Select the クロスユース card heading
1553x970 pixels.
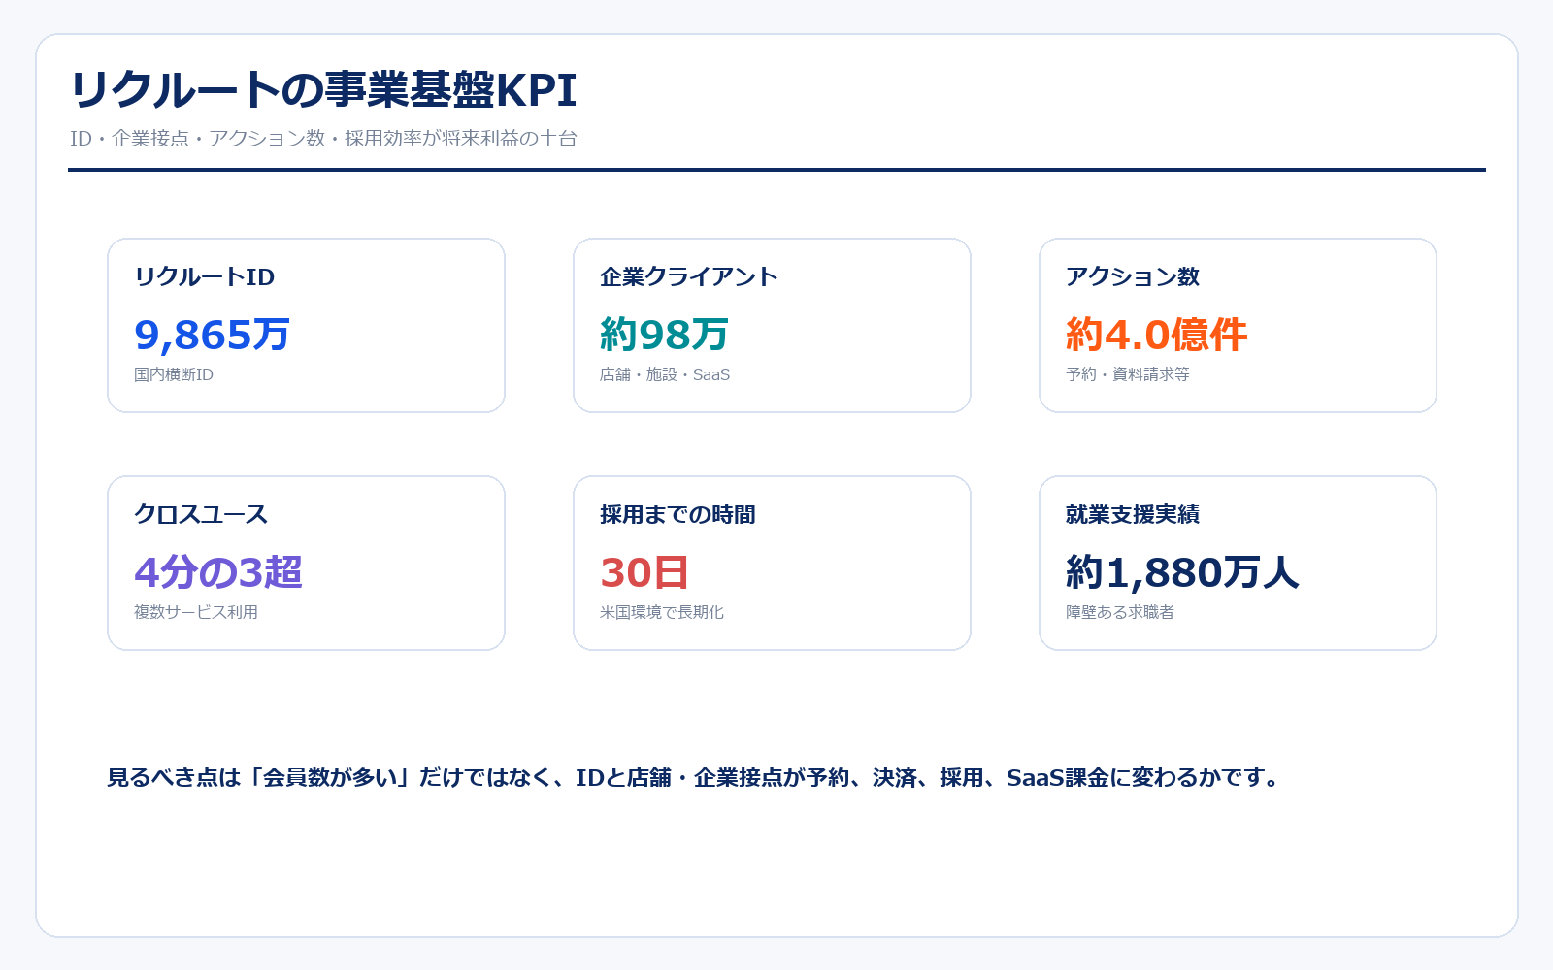(x=201, y=515)
